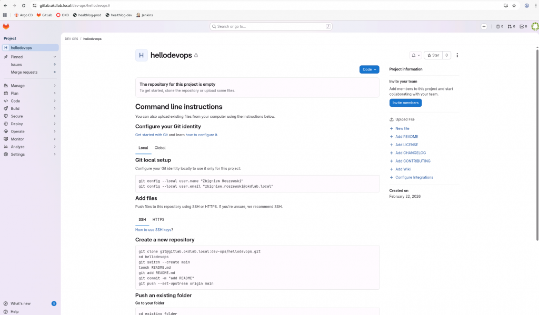Screen dimensions: 539x315
Task: Click the Add README link
Action: point(406,137)
